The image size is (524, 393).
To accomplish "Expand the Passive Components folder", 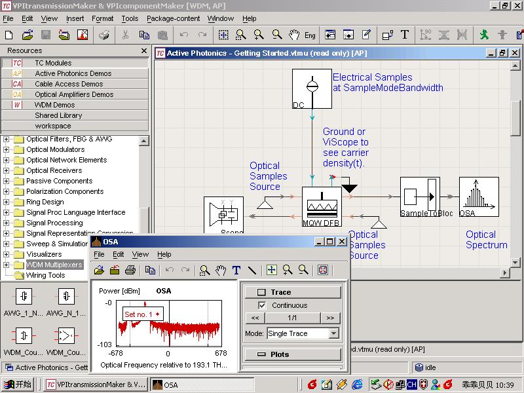I will click(x=6, y=181).
